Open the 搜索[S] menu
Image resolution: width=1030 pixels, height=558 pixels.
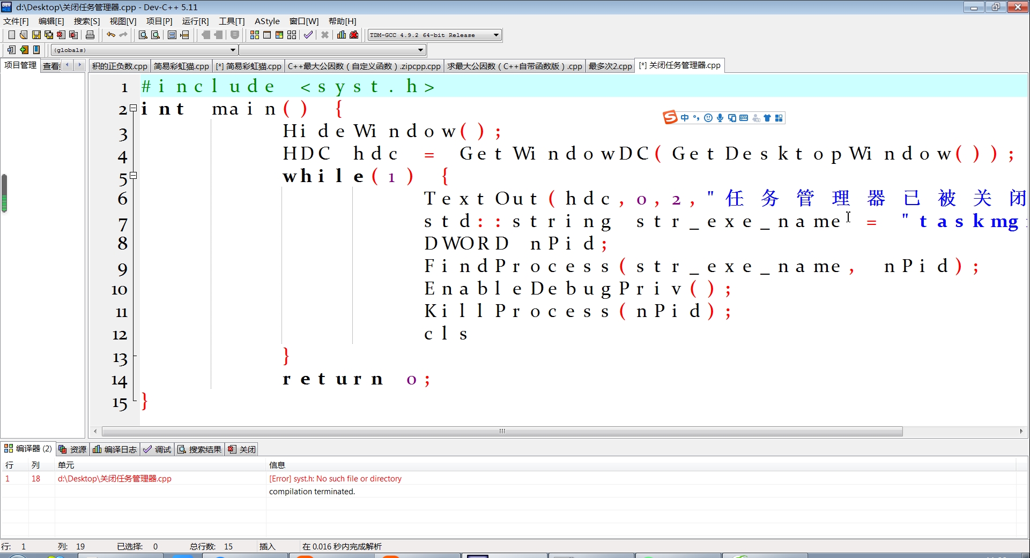click(87, 21)
